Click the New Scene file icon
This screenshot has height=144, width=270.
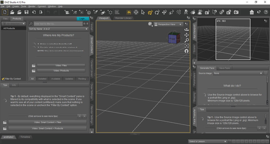tap(5, 12)
